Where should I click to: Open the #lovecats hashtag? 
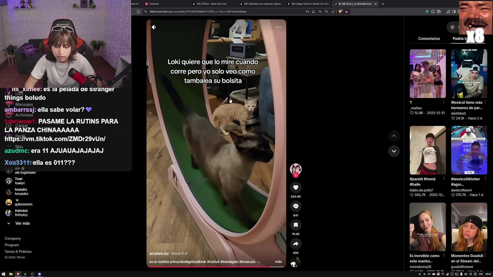coord(248,262)
